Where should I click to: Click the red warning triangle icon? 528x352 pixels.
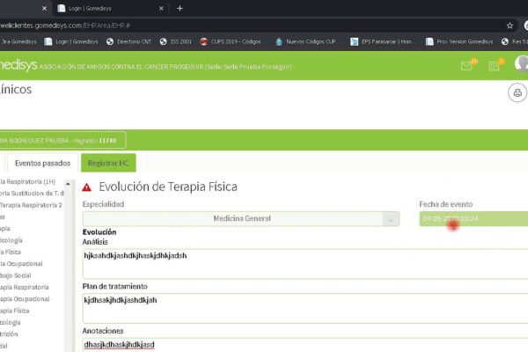(x=86, y=187)
